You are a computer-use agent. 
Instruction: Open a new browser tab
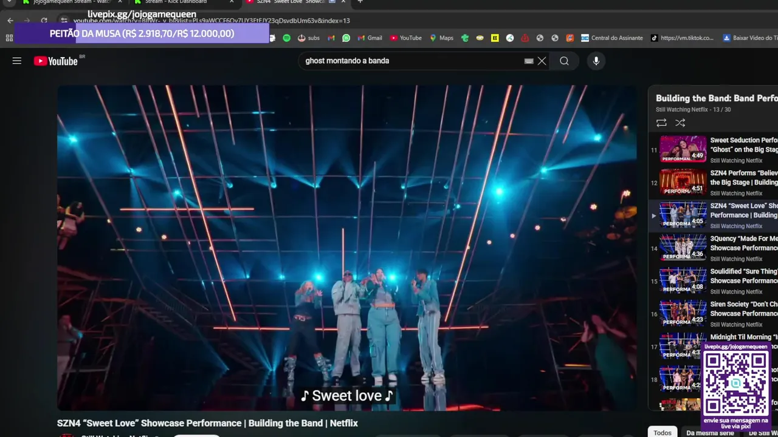pyautogui.click(x=360, y=2)
